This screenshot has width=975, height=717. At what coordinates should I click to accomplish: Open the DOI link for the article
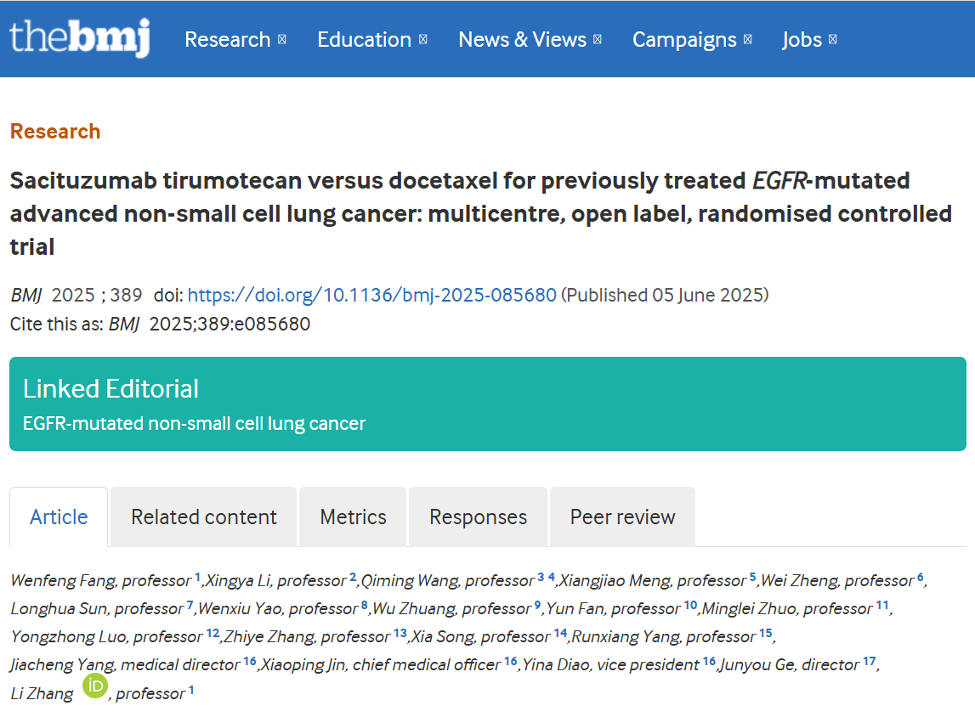pos(371,295)
